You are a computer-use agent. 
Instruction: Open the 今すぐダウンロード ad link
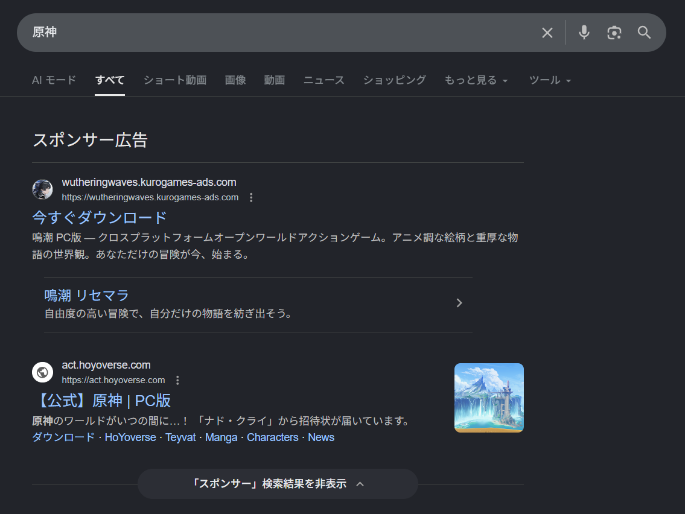100,217
